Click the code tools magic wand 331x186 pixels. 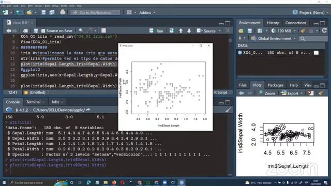pyautogui.click(x=91, y=31)
